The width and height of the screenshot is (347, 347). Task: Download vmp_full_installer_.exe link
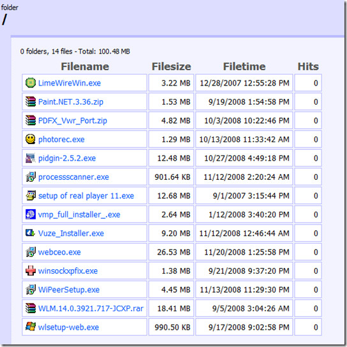click(79, 215)
